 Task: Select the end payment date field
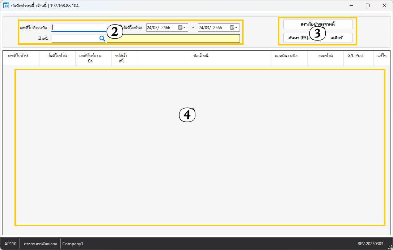[x=214, y=28]
